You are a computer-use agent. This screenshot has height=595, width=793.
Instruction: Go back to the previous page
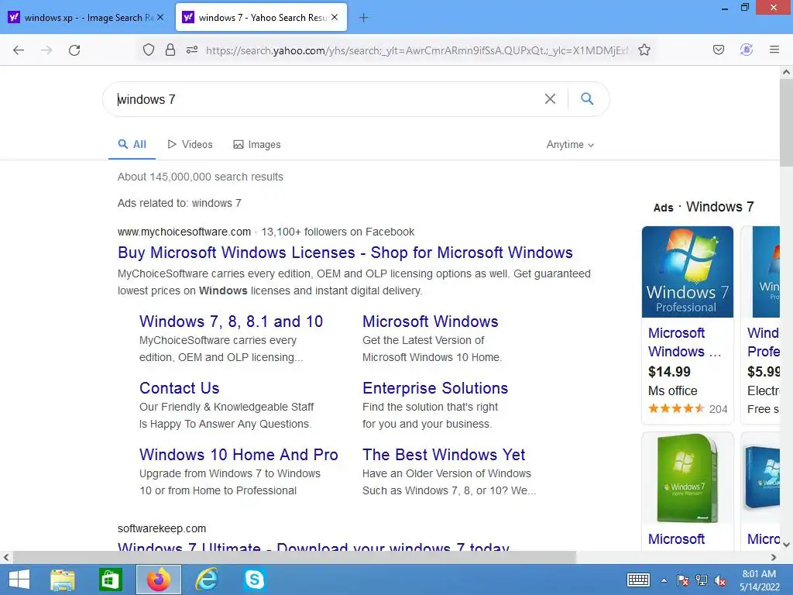click(x=19, y=50)
